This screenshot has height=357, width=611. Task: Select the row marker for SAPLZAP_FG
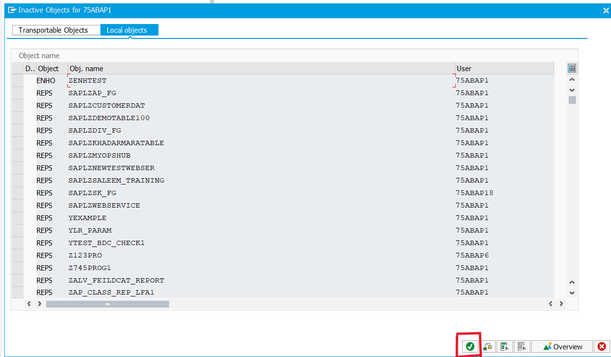17,93
